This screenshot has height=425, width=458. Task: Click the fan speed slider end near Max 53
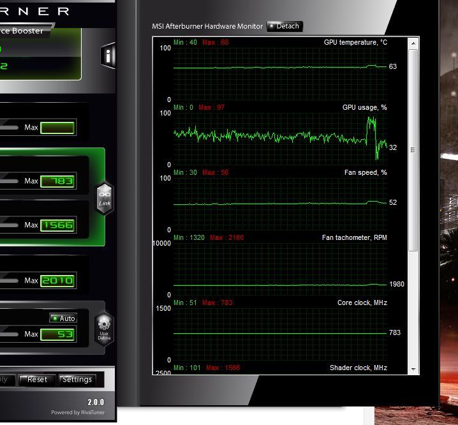(10, 334)
